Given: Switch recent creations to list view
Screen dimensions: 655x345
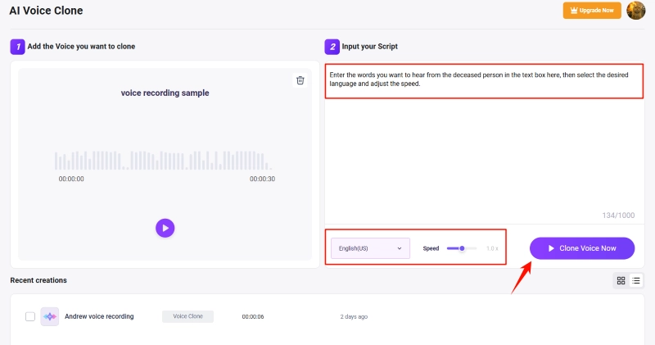Looking at the screenshot, I should 636,280.
